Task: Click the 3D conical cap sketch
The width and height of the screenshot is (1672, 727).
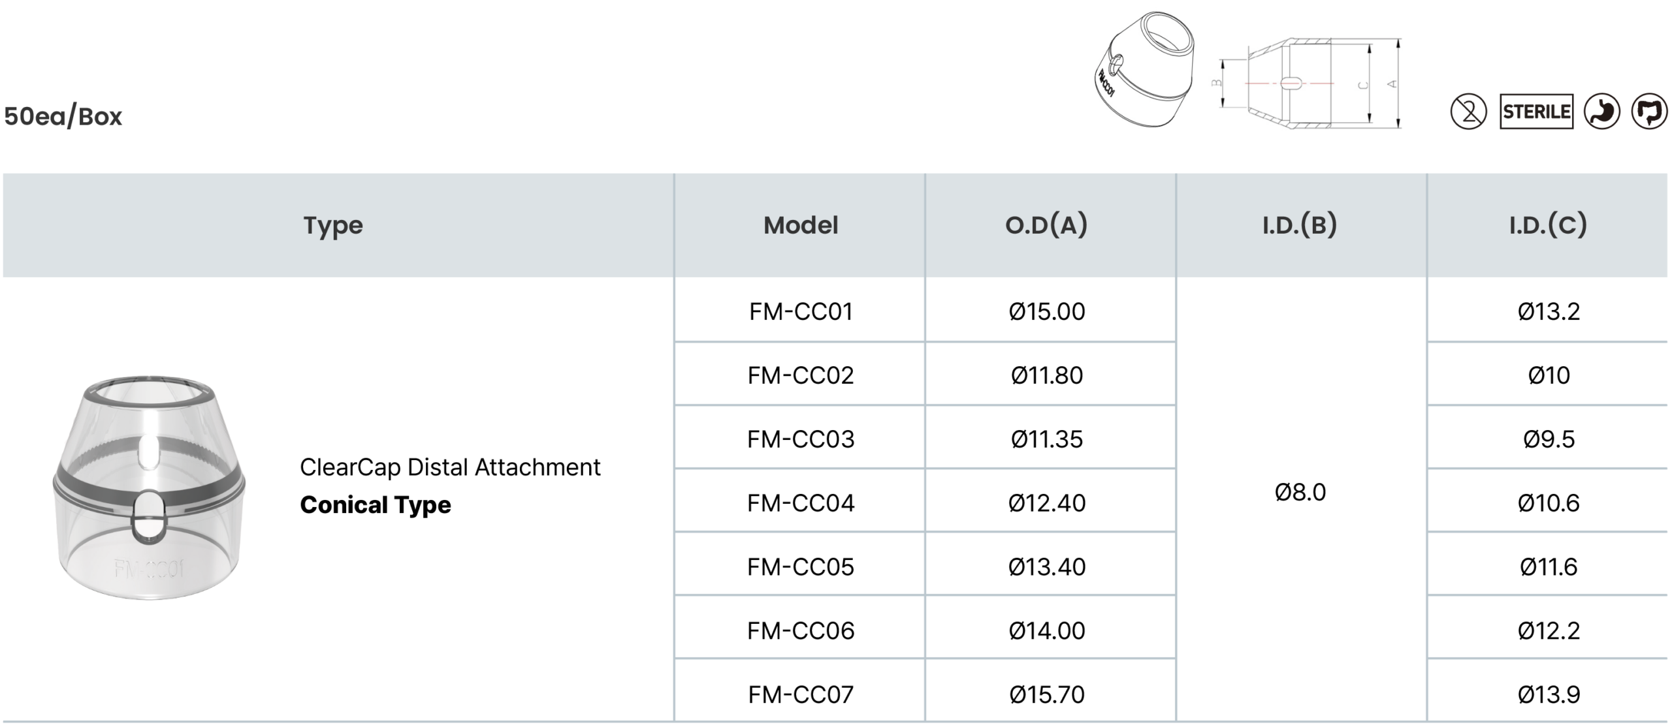Action: click(x=1144, y=70)
